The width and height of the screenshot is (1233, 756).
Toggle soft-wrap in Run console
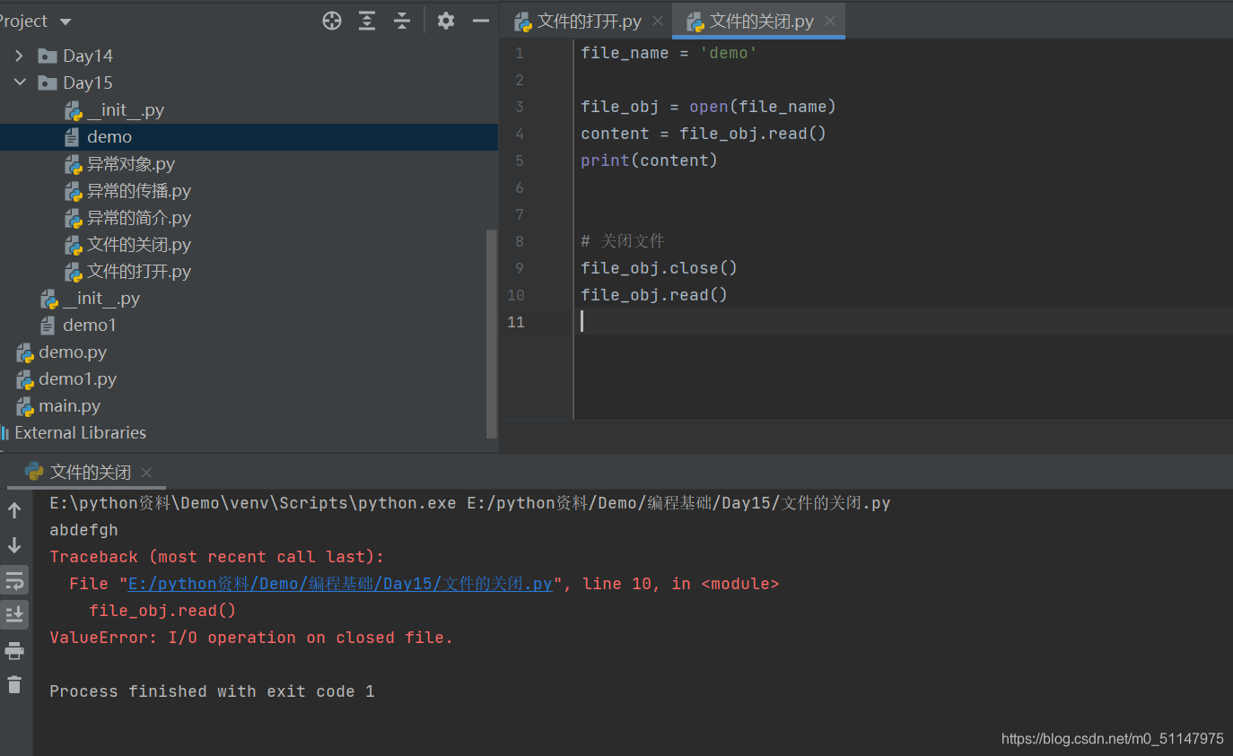tap(14, 580)
